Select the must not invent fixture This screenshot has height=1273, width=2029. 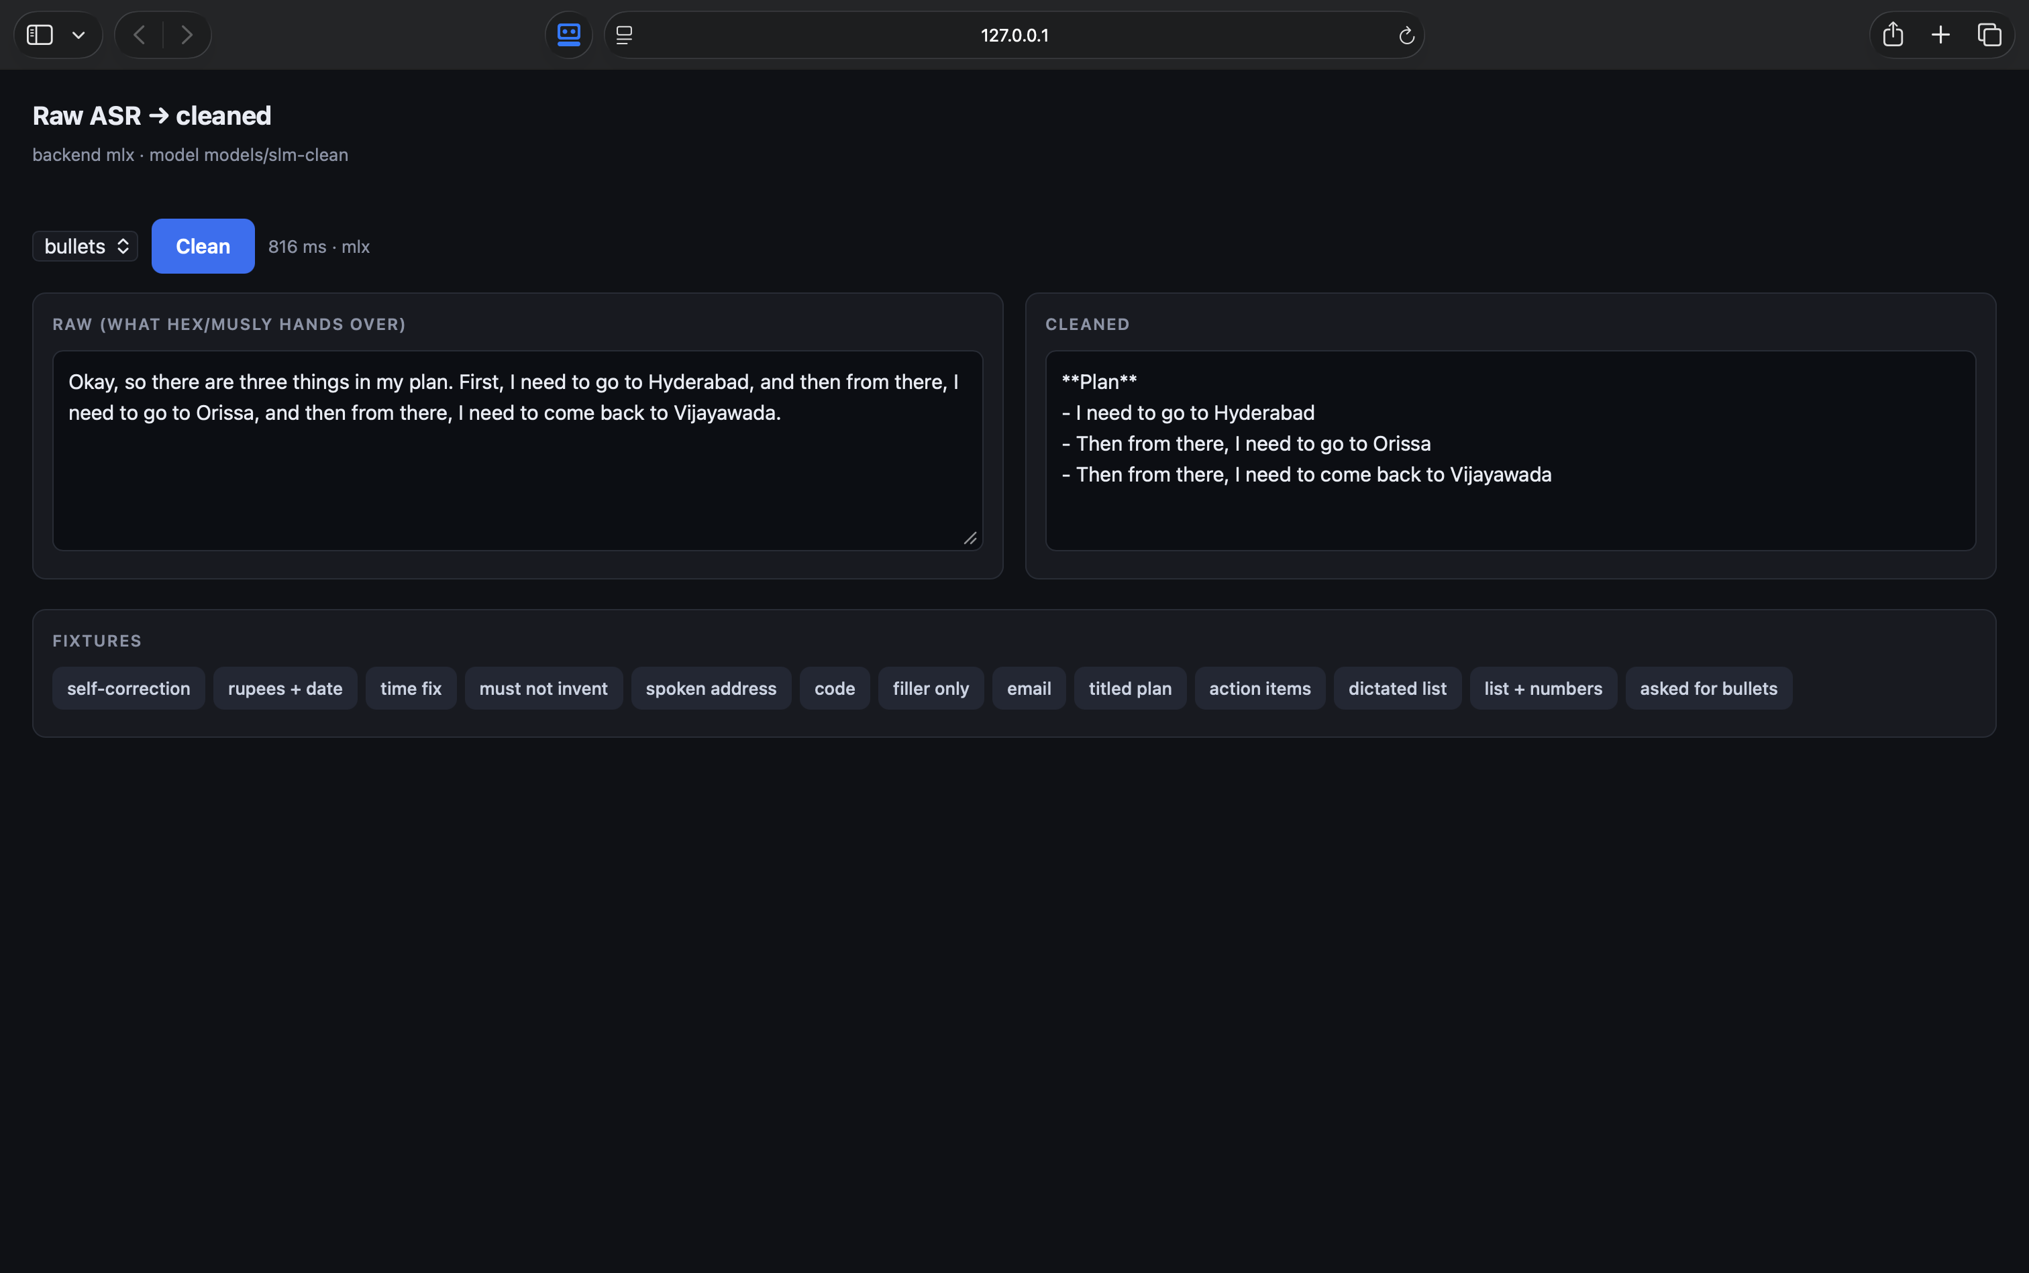543,688
